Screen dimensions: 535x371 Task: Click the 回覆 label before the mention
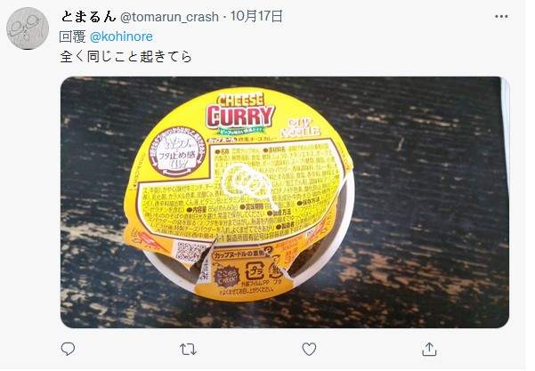click(72, 36)
